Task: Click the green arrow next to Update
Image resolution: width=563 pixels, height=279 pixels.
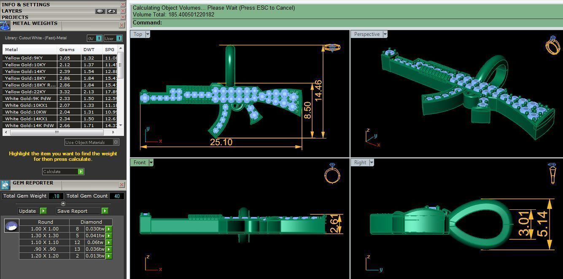Action: pyautogui.click(x=43, y=211)
